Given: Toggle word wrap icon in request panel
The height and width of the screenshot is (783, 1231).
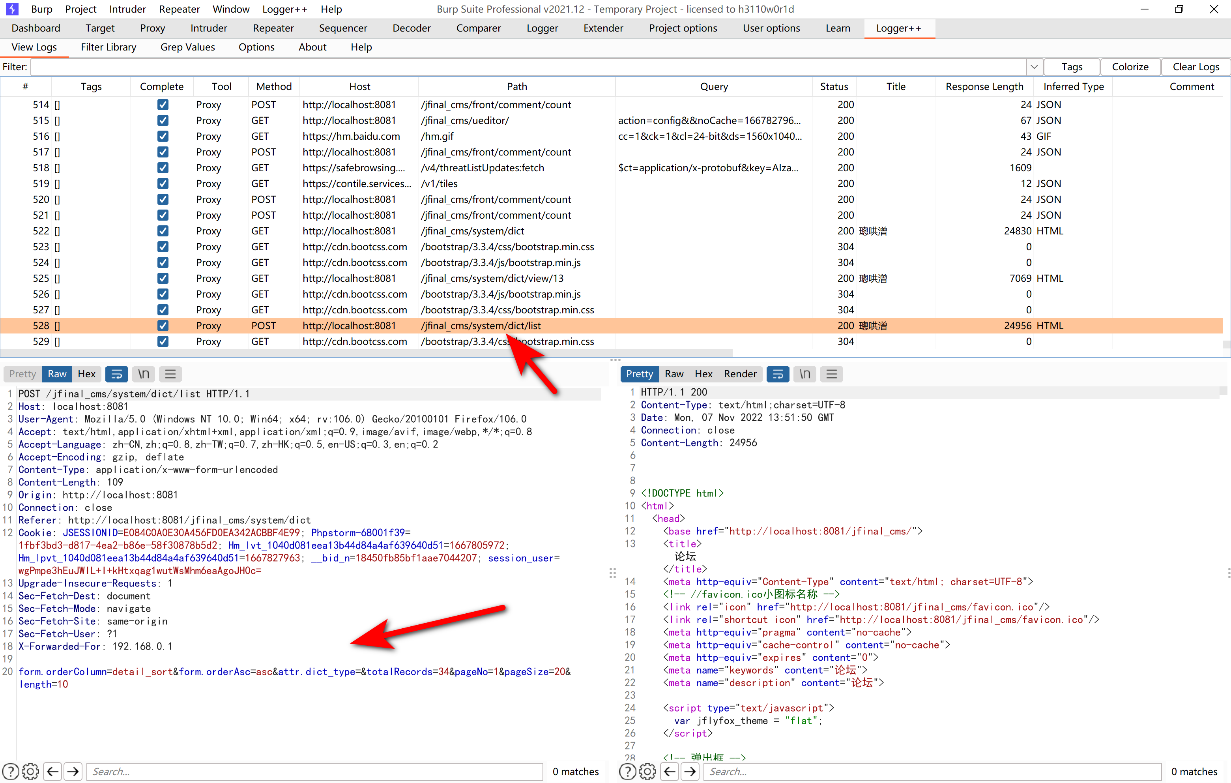Looking at the screenshot, I should (116, 374).
